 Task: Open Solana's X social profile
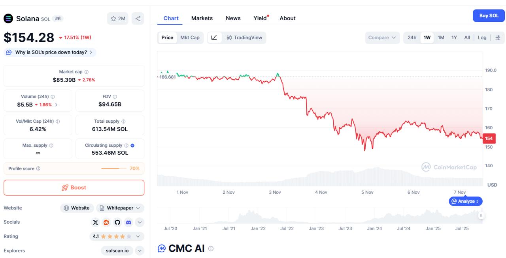tap(95, 222)
